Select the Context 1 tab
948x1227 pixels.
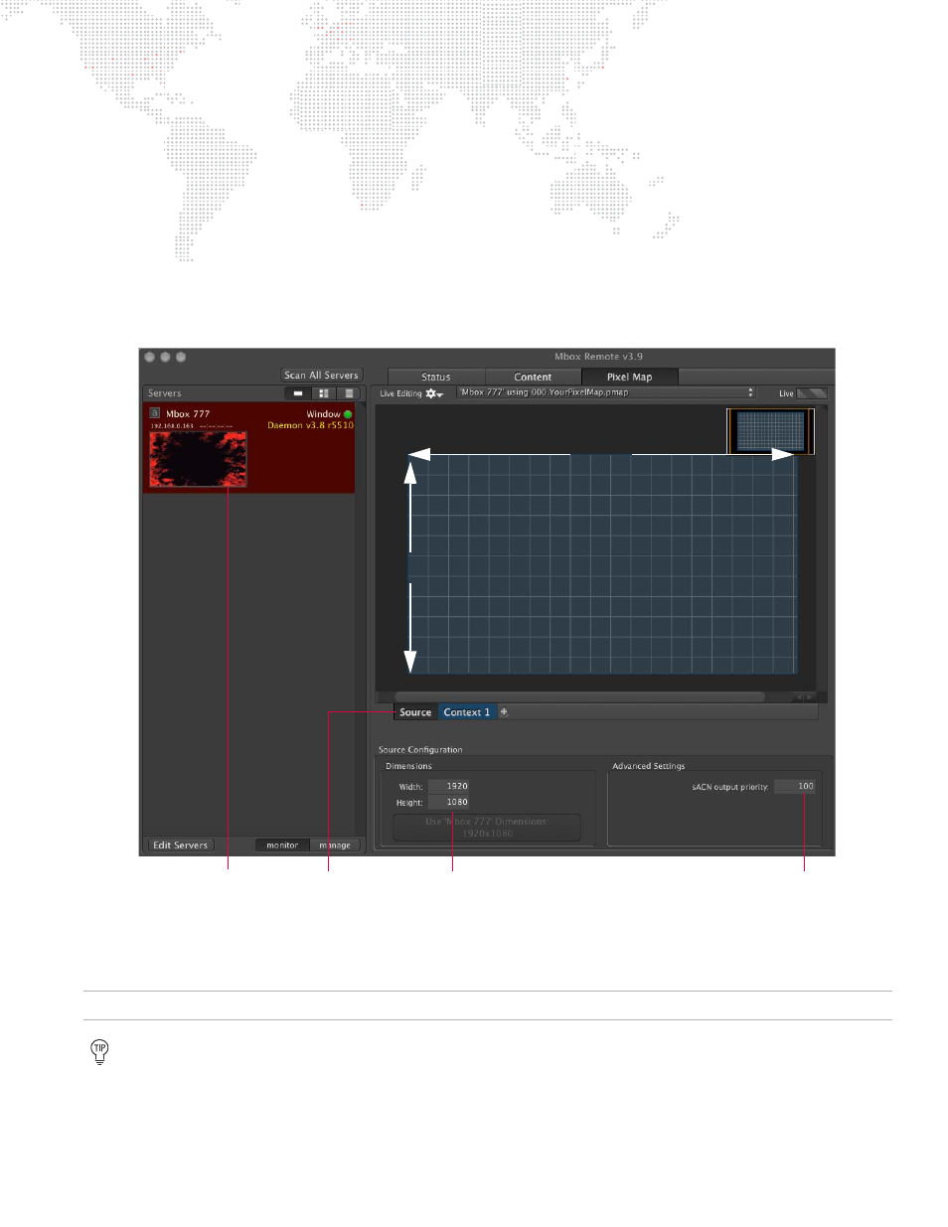pos(467,712)
